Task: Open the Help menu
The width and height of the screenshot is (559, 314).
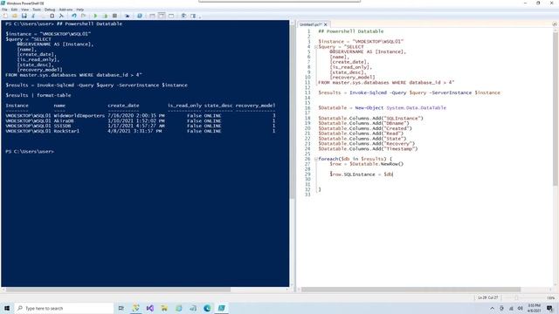Action: [80, 10]
